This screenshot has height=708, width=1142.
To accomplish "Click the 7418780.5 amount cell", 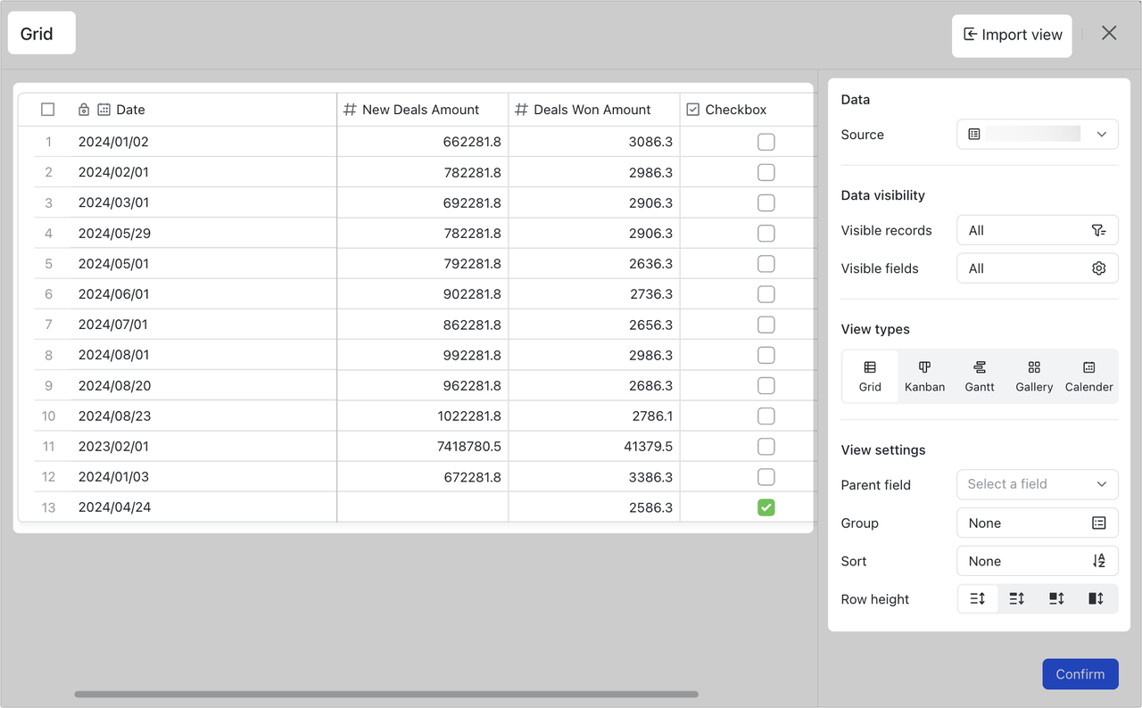I will point(423,447).
